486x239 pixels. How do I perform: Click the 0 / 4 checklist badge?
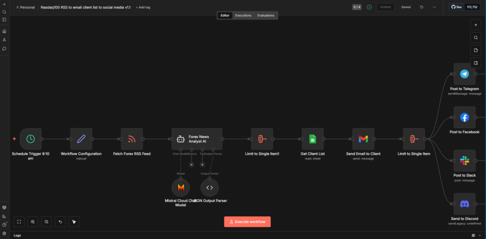pos(357,7)
